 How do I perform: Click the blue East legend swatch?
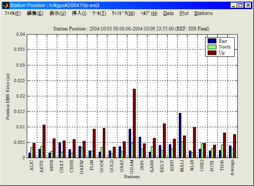[x=212, y=41]
